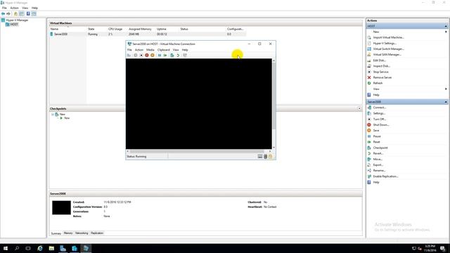Click Checkpoint in Server2008 actions list

tap(380, 148)
